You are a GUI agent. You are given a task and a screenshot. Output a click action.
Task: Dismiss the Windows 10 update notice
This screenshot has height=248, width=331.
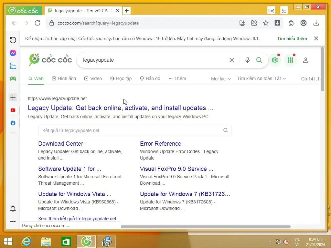tap(316, 38)
